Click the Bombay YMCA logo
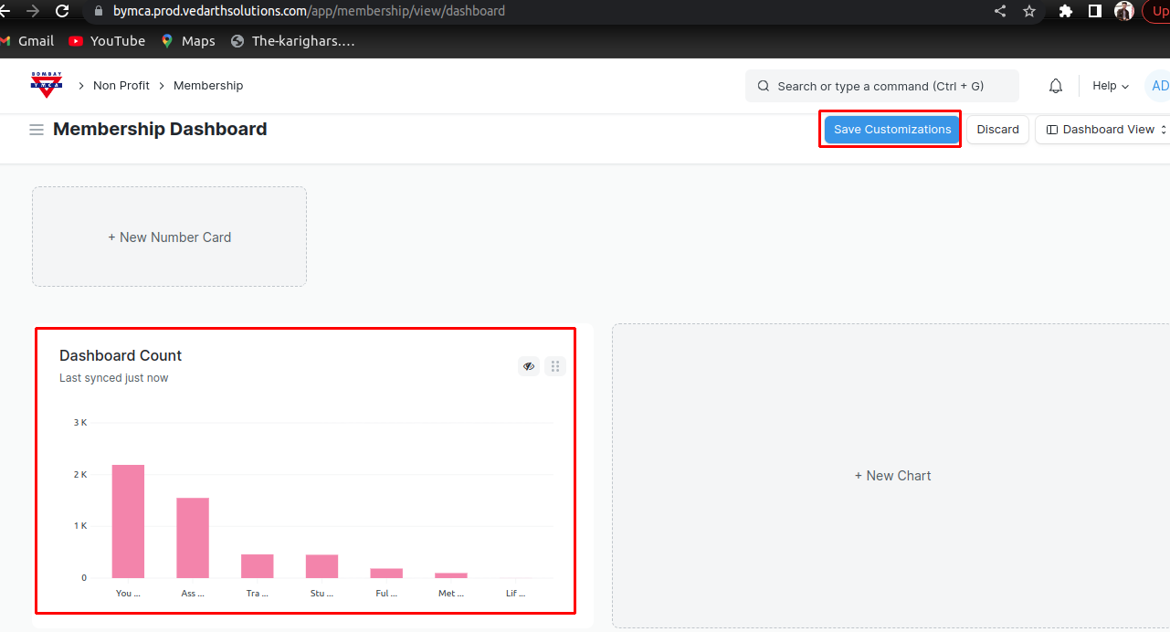1170x632 pixels. pyautogui.click(x=46, y=85)
